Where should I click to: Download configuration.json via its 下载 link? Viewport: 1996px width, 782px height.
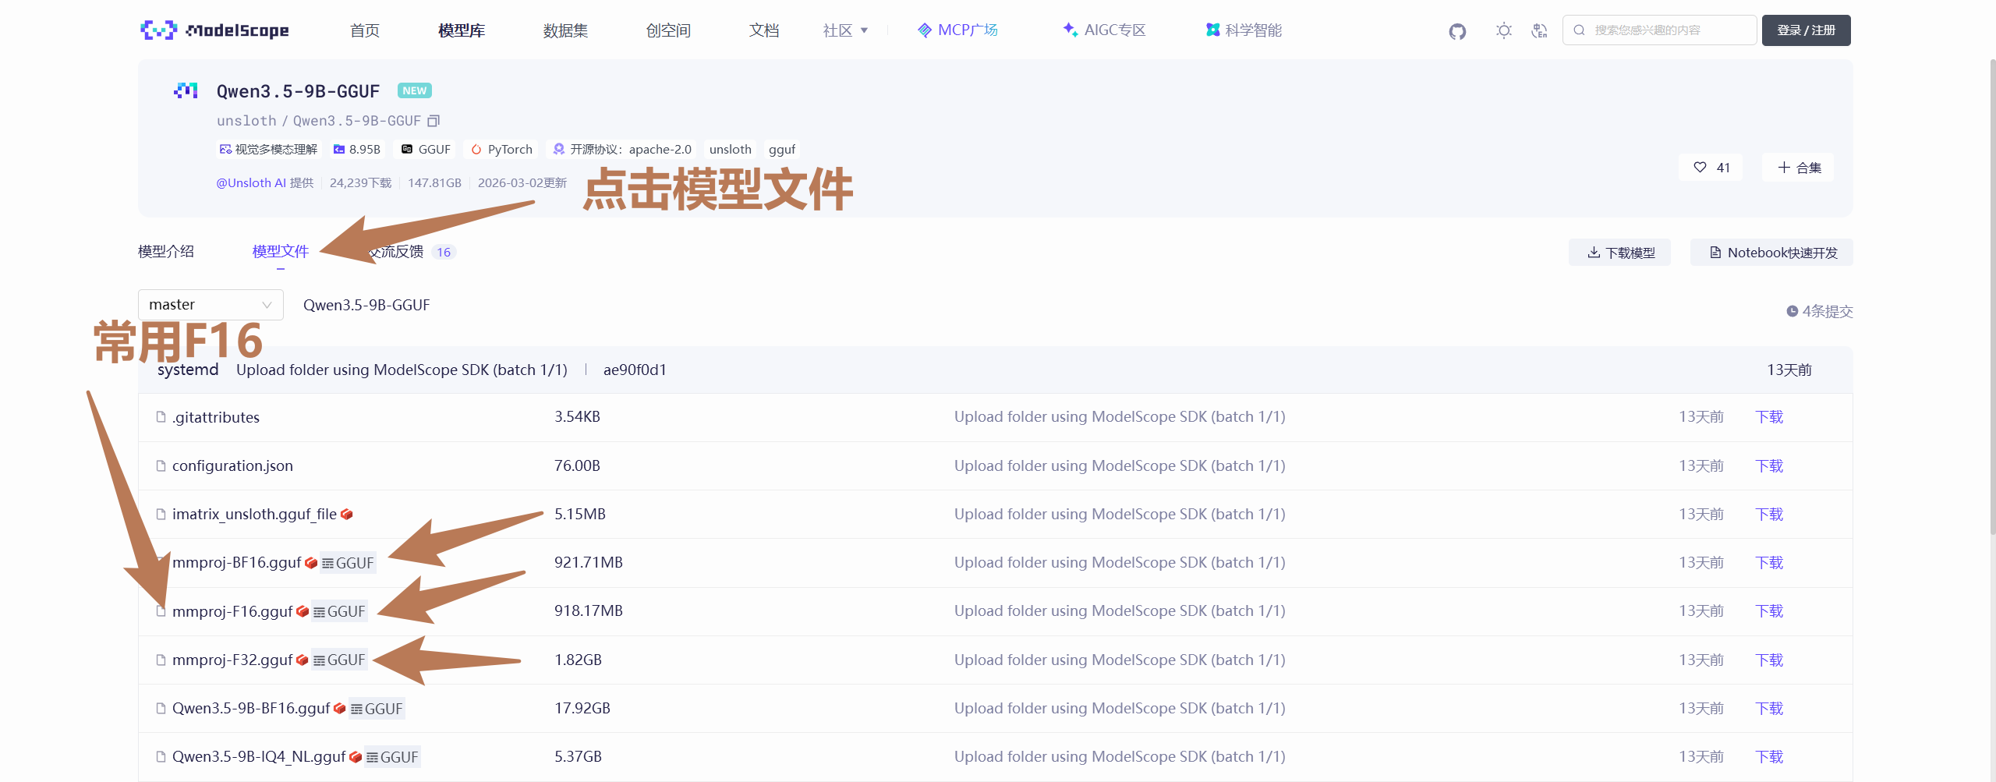[x=1769, y=465]
